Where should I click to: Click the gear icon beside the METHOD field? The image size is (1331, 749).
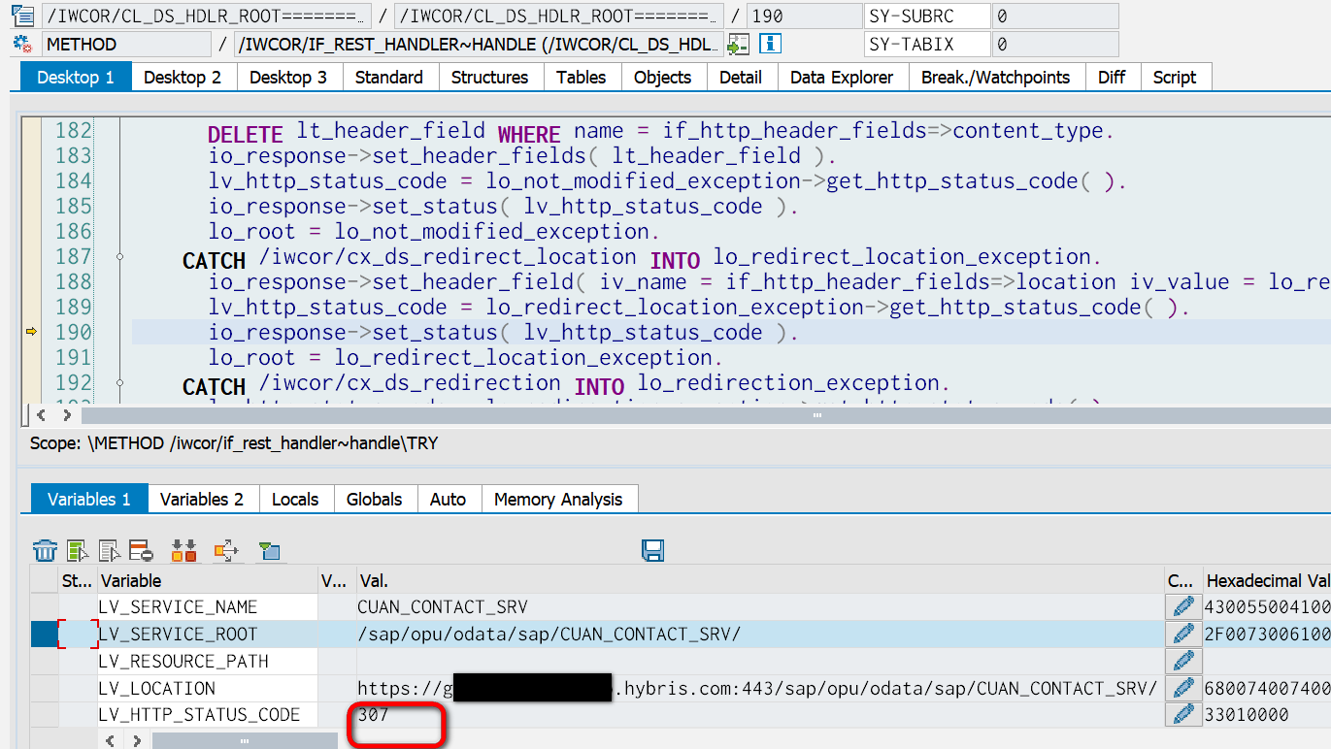[22, 45]
